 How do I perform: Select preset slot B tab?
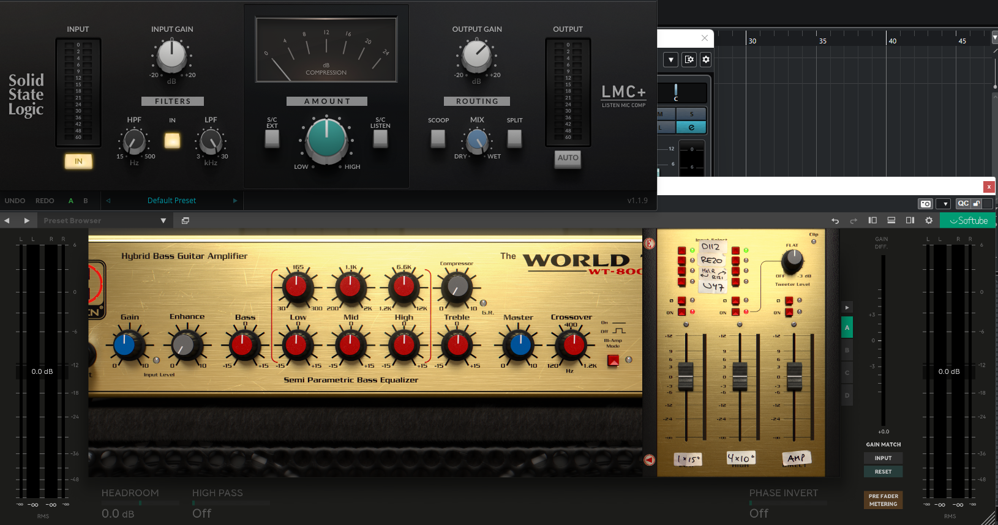[847, 350]
